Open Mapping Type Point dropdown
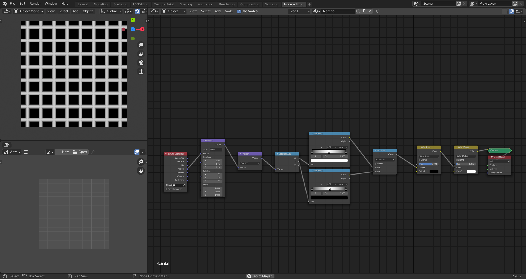Screen dimensions: 526x279 pos(216,150)
